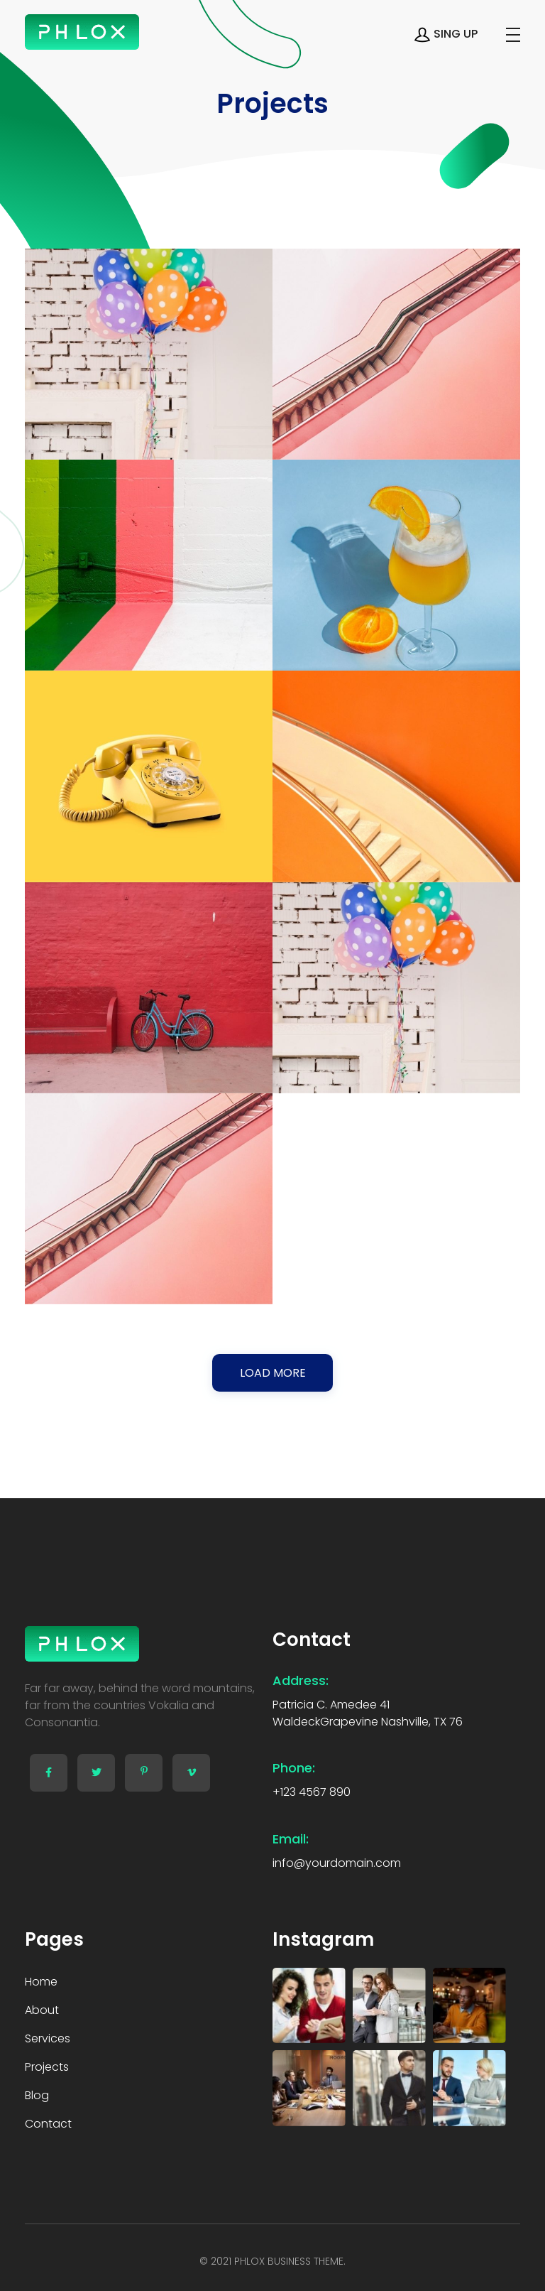545x2291 pixels.
Task: Open the first Instagram photo thumbnail
Action: click(x=309, y=2004)
